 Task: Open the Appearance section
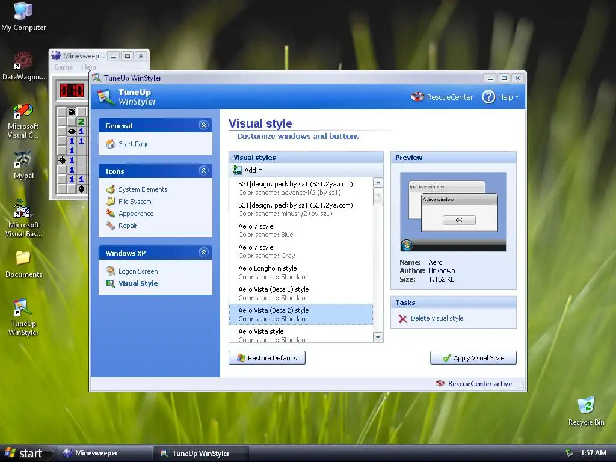(136, 214)
